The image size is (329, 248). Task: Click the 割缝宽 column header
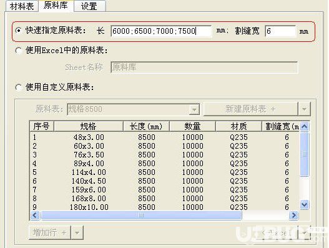(281, 126)
